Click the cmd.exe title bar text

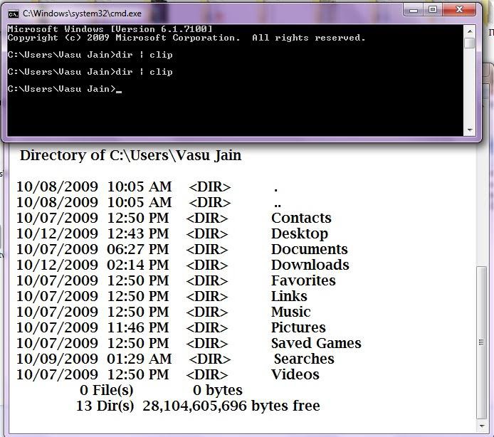tap(83, 14)
